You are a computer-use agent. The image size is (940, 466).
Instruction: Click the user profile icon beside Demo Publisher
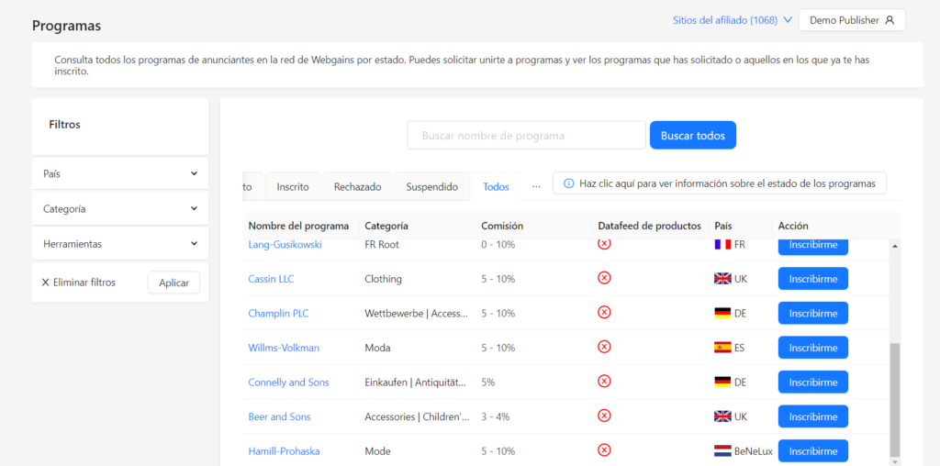pyautogui.click(x=890, y=20)
